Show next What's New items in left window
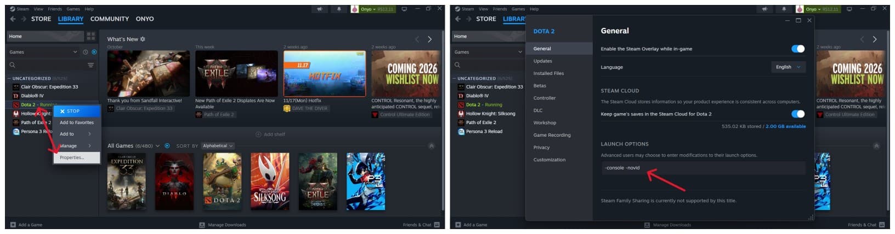Viewport: 895px width, 234px height. (x=429, y=39)
